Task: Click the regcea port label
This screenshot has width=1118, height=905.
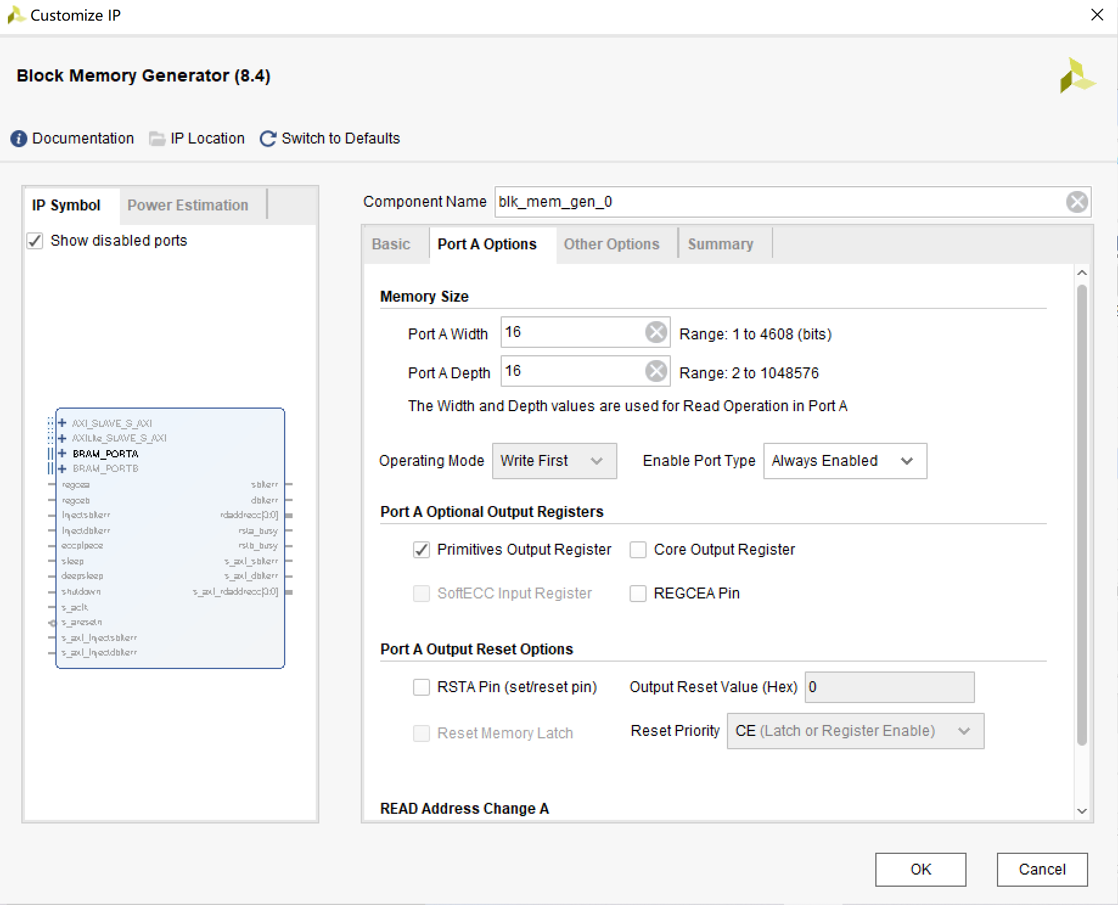Action: point(75,485)
